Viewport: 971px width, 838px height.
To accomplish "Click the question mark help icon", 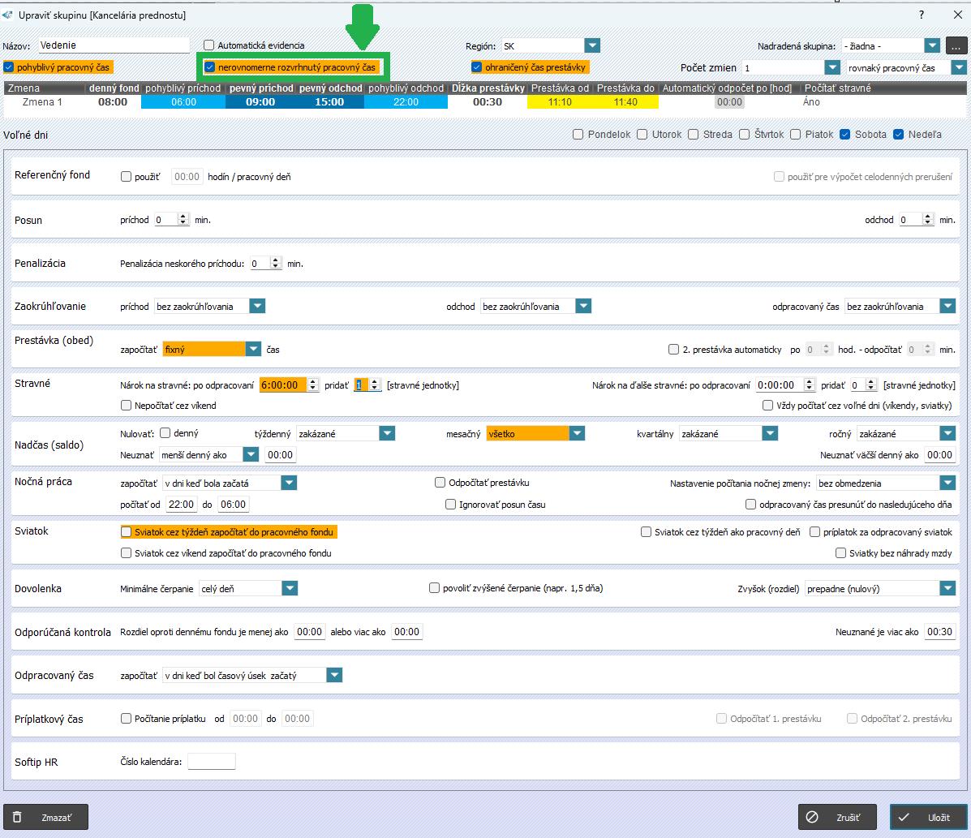I will click(921, 15).
